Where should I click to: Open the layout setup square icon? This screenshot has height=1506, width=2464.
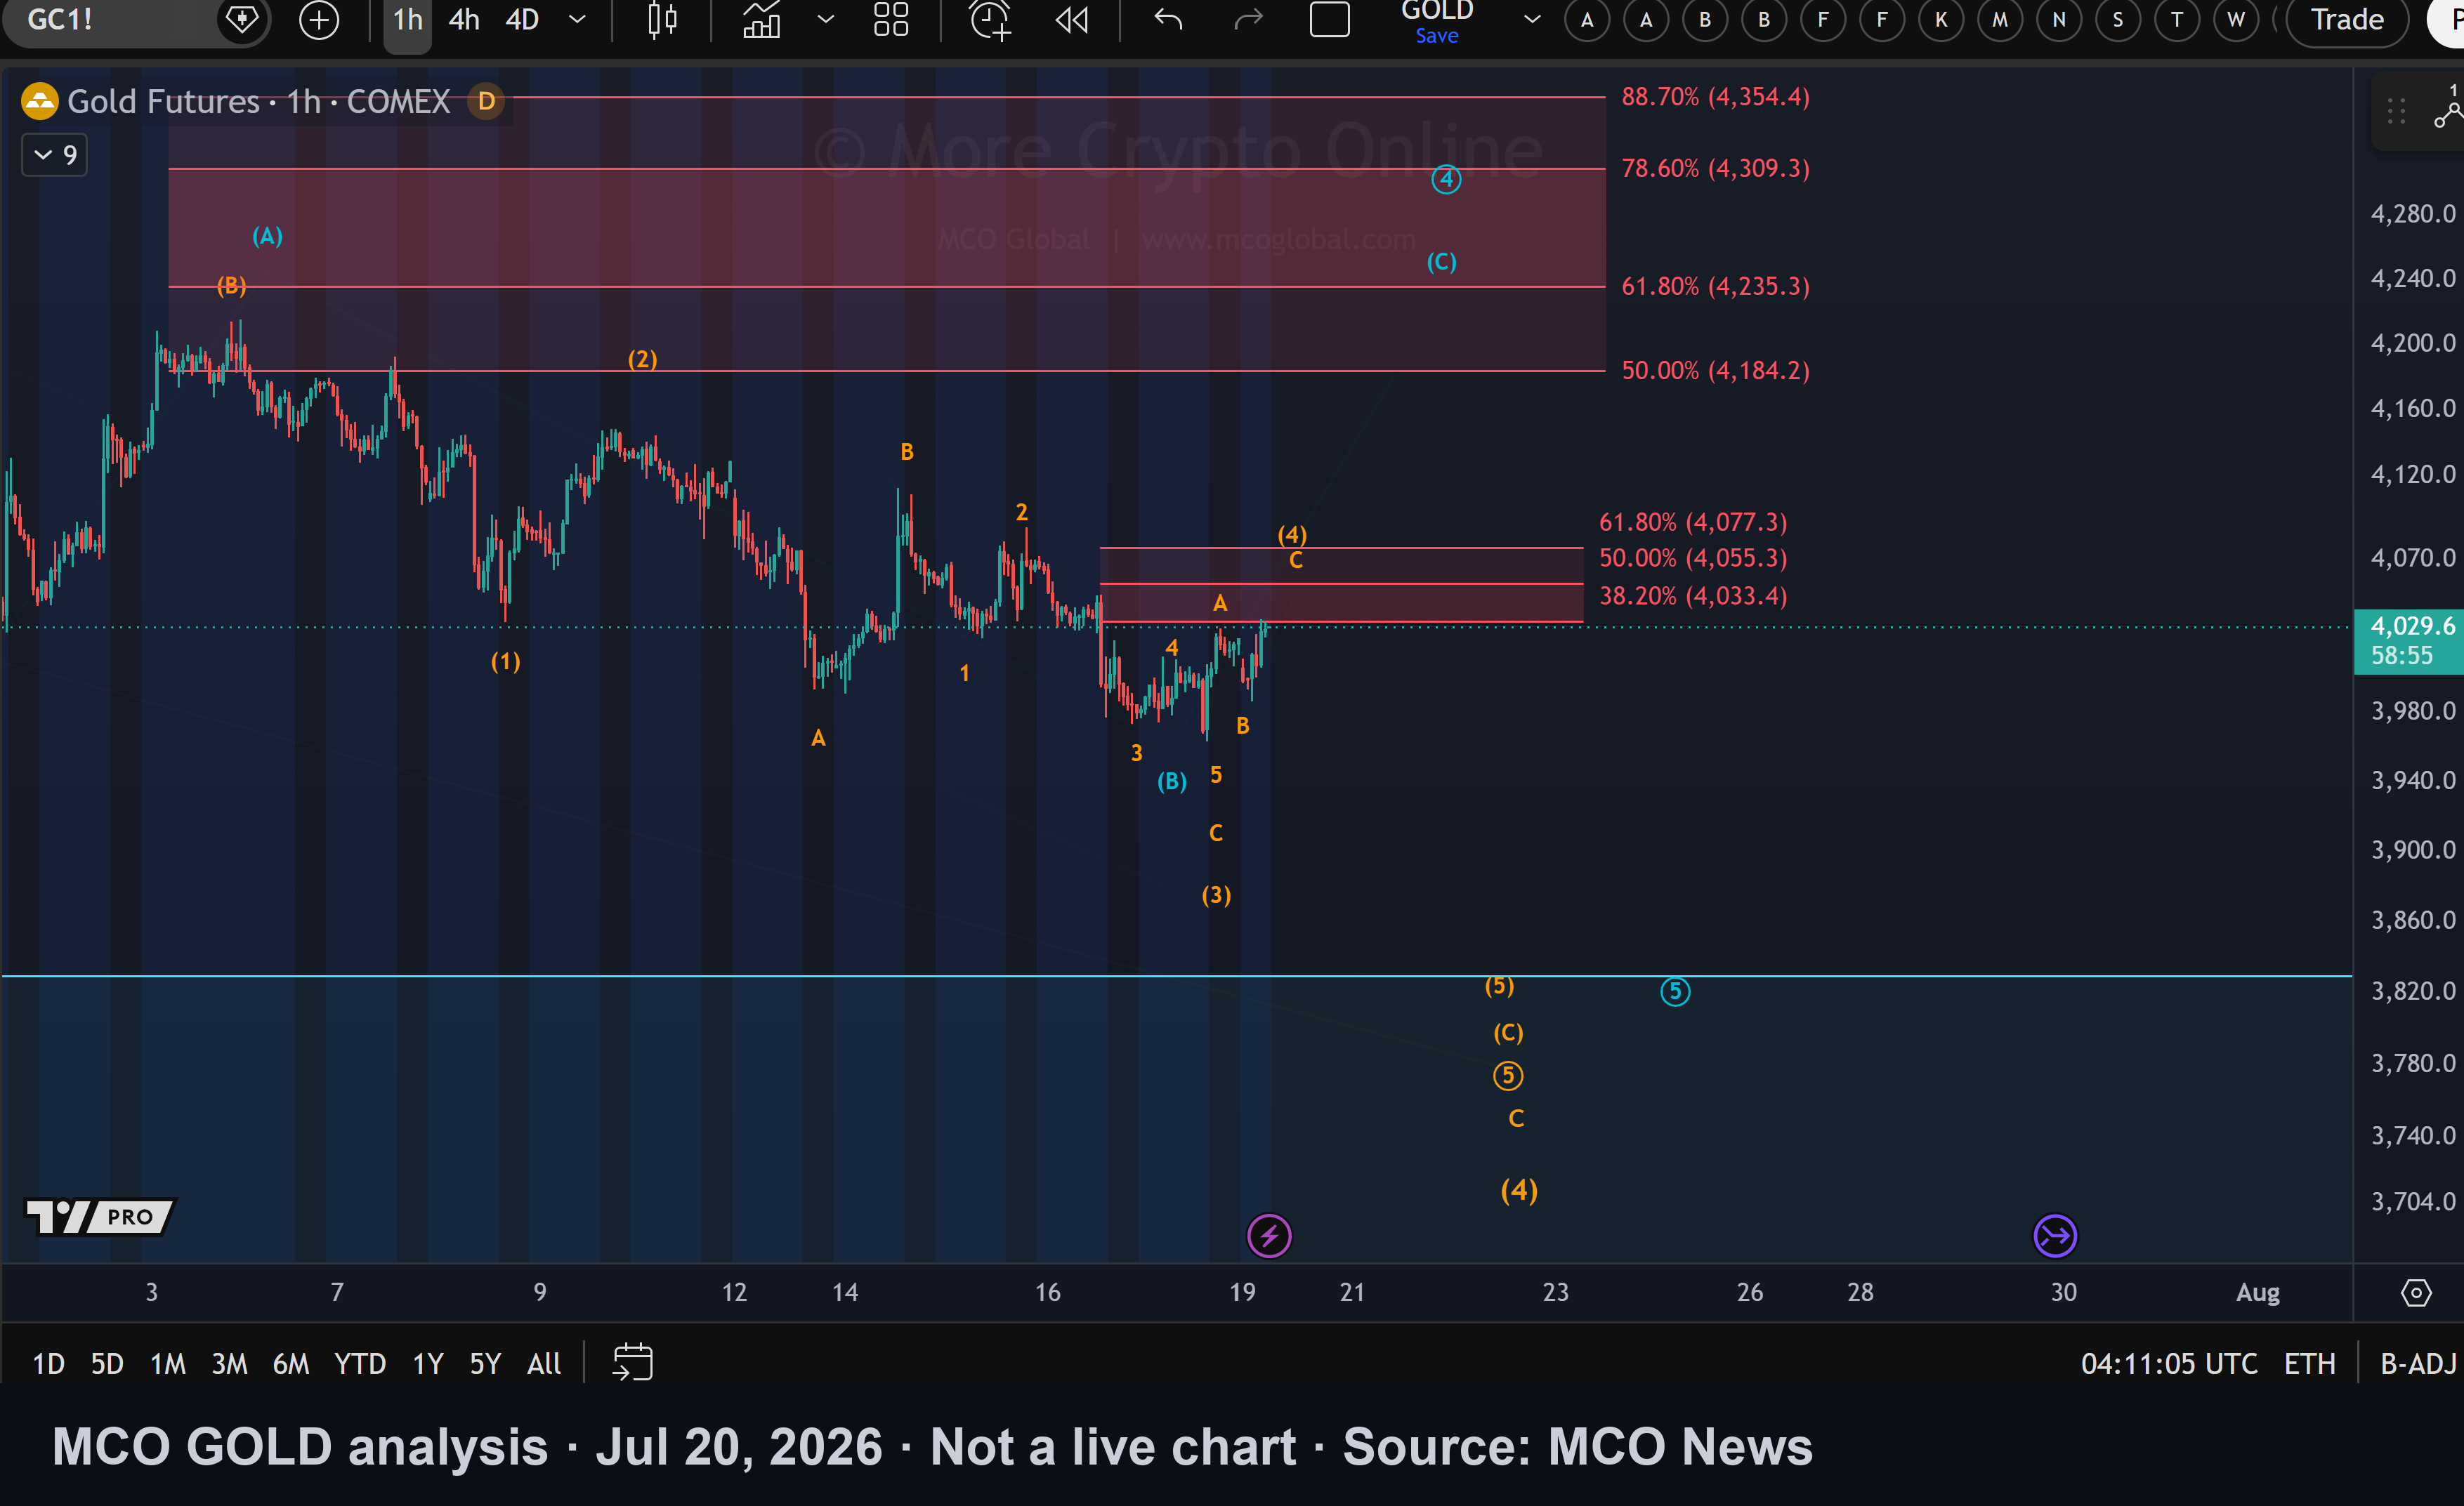click(x=1329, y=20)
